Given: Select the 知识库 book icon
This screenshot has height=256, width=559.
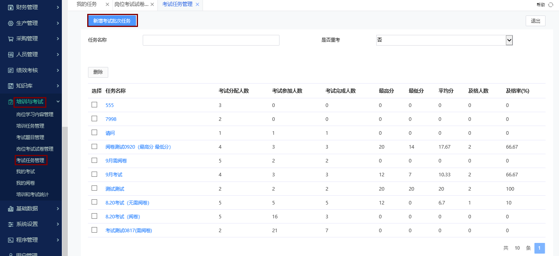Looking at the screenshot, I should click(x=10, y=86).
